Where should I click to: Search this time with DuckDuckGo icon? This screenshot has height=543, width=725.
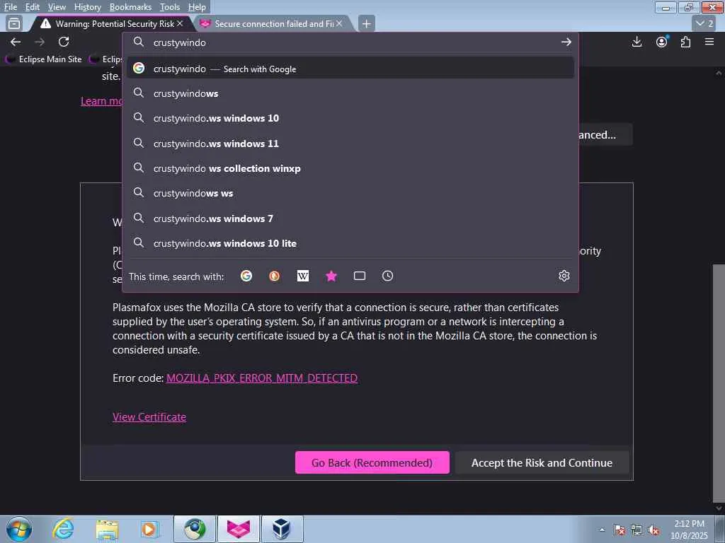pyautogui.click(x=274, y=276)
